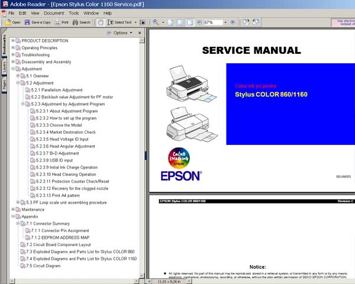Go to 5.2.1 Parallelism Adjustment bookmark
Screen dimensions: 355x284
57,90
